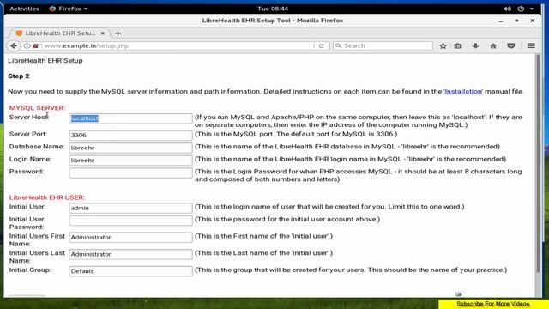Focus the URL address bar
Viewport: 549px width, 309px height.
pyautogui.click(x=177, y=45)
